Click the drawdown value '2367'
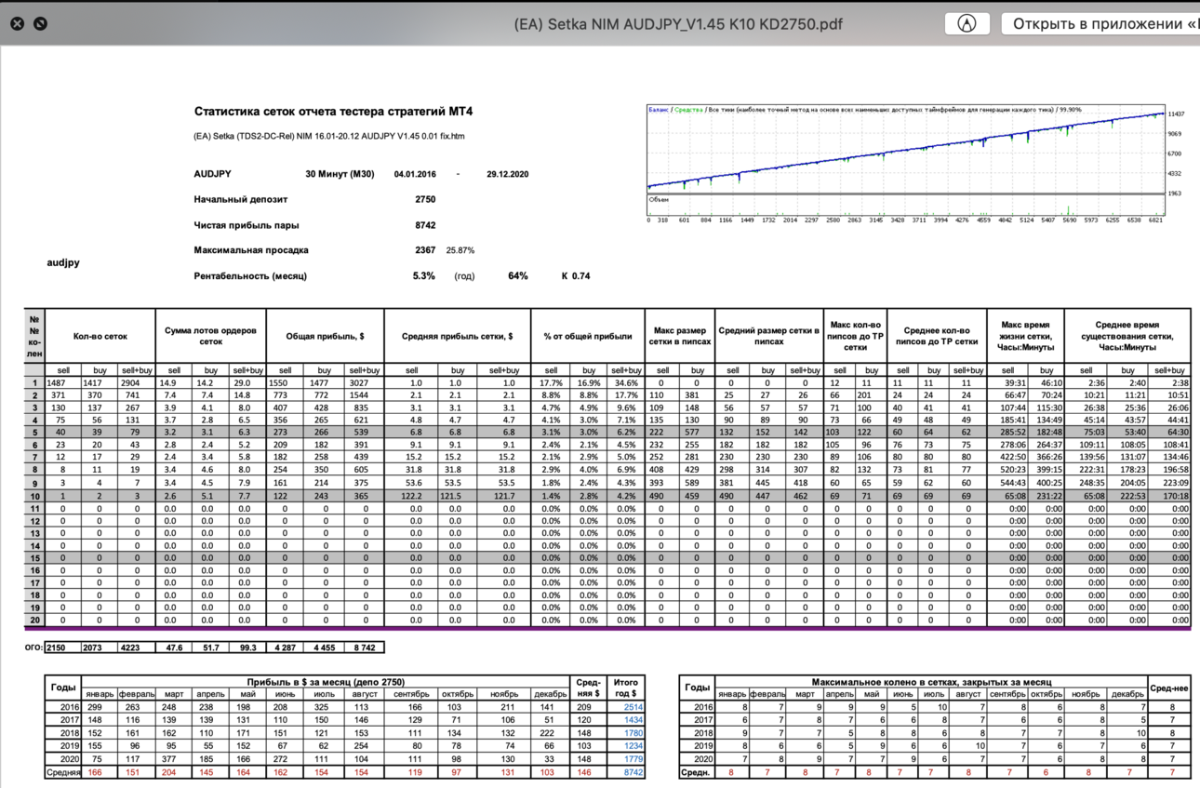The width and height of the screenshot is (1200, 788). pos(425,250)
